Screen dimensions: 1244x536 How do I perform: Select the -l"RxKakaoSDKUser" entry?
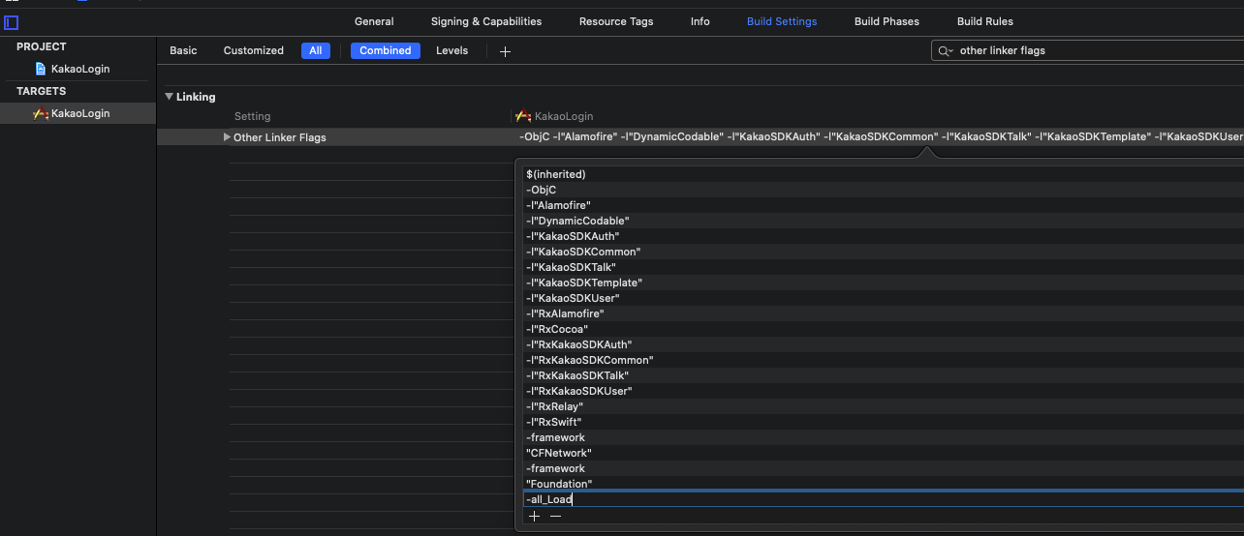(883, 391)
